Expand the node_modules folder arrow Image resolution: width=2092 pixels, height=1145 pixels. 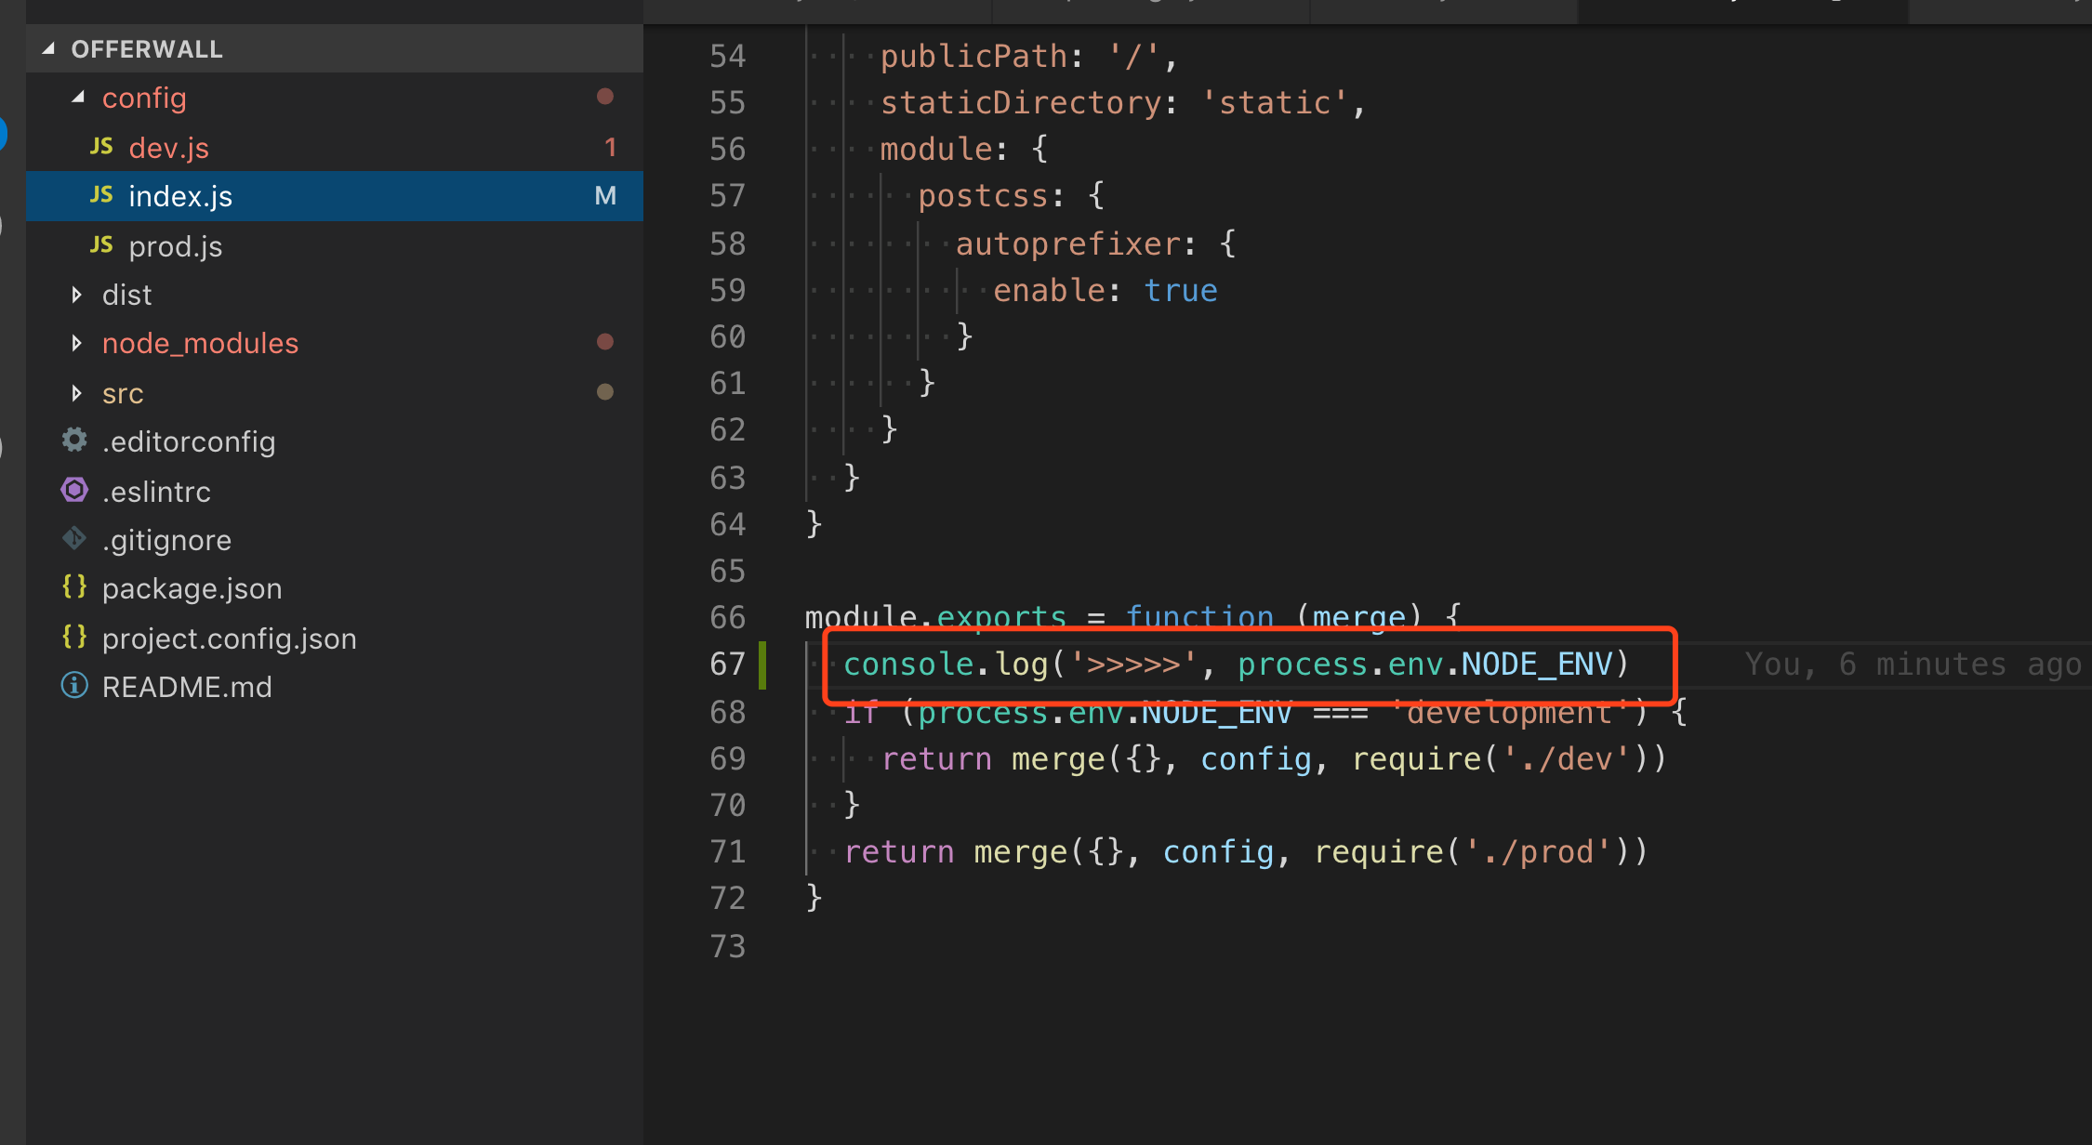click(76, 343)
